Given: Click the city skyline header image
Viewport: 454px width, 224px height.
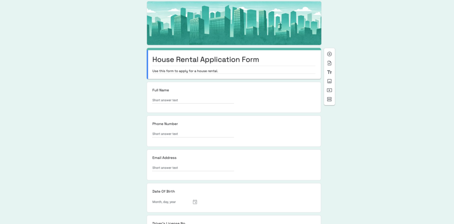Looking at the screenshot, I should (234, 23).
